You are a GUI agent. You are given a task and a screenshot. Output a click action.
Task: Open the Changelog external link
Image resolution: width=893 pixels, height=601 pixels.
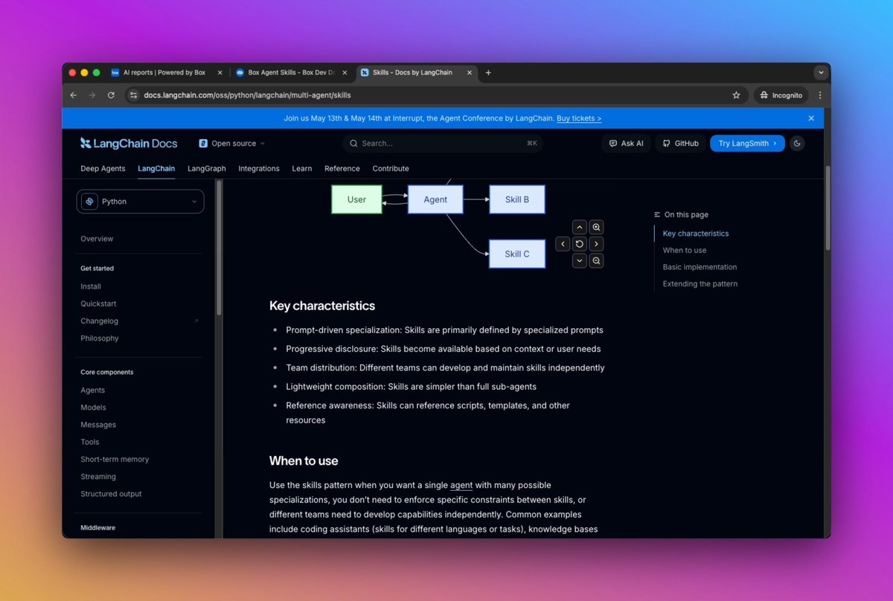(140, 321)
